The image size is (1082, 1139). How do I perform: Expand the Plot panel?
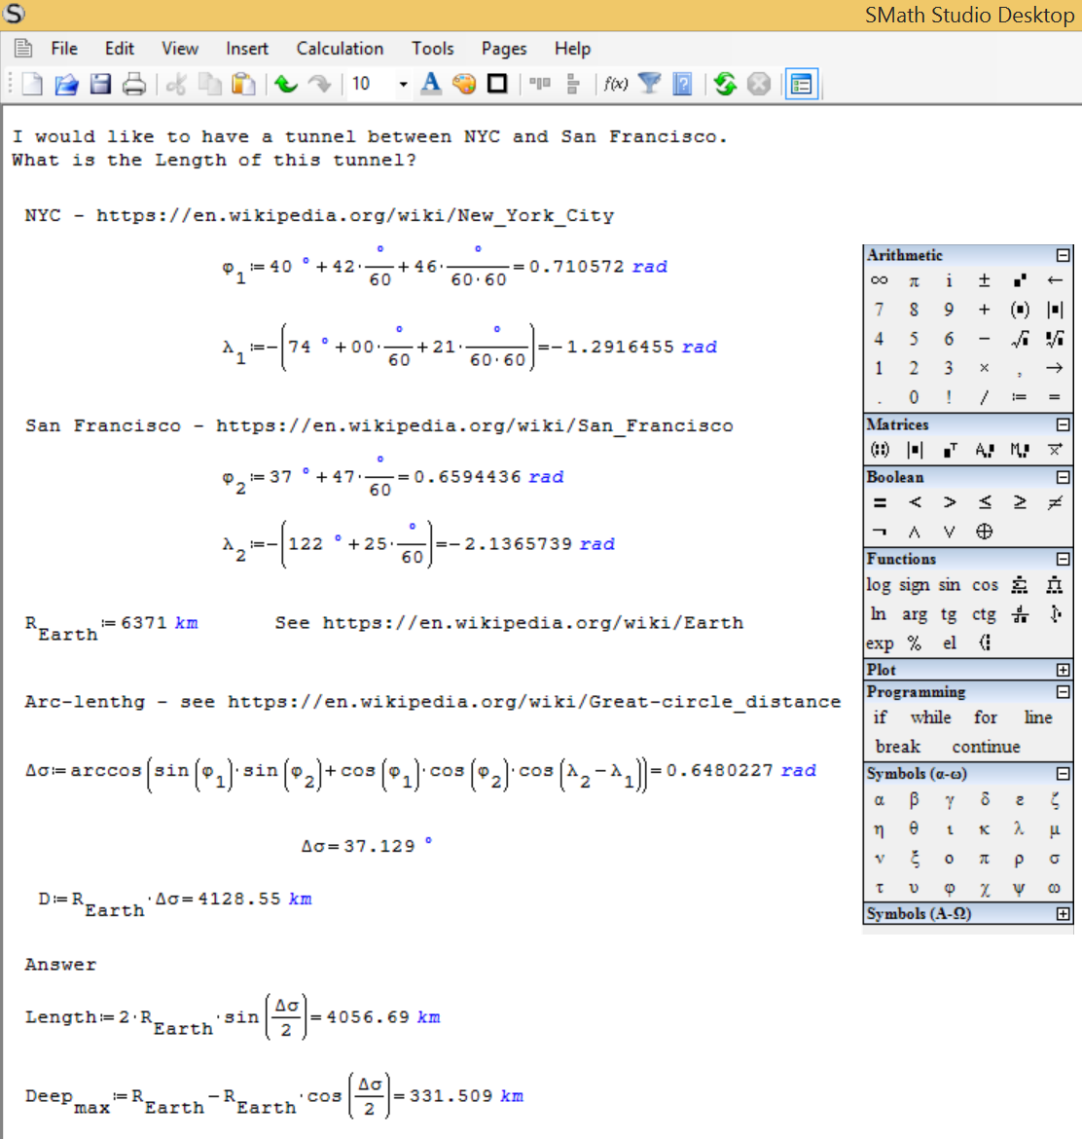click(x=1063, y=670)
